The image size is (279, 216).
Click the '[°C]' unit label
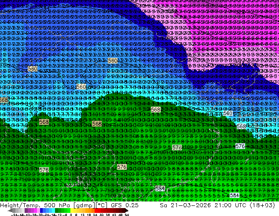tap(102, 205)
